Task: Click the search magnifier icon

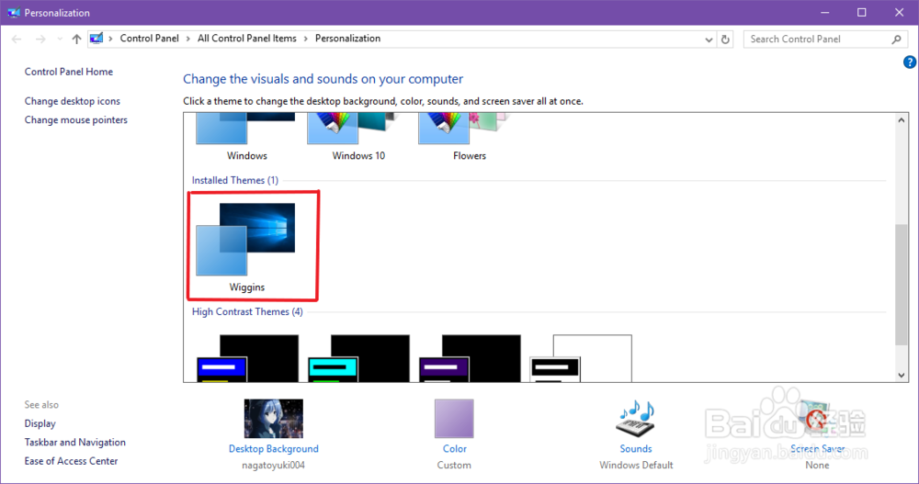Action: [x=896, y=39]
